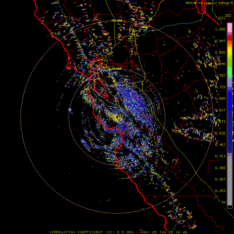Image resolution: width=234 pixels, height=234 pixels.
Task: Pick the pink segment at the top of the color bar
Action: point(230,28)
